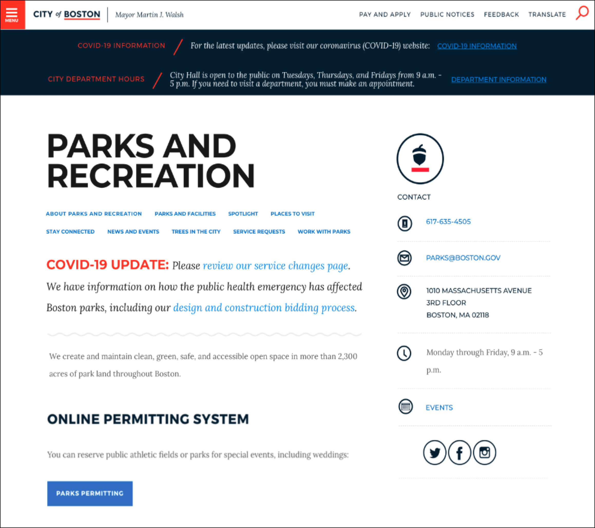Open review our service changes page link
Image resolution: width=595 pixels, height=528 pixels.
point(275,266)
